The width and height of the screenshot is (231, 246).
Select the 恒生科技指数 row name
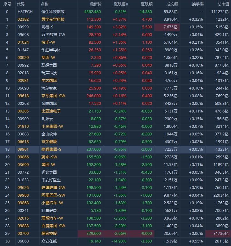click(53, 11)
